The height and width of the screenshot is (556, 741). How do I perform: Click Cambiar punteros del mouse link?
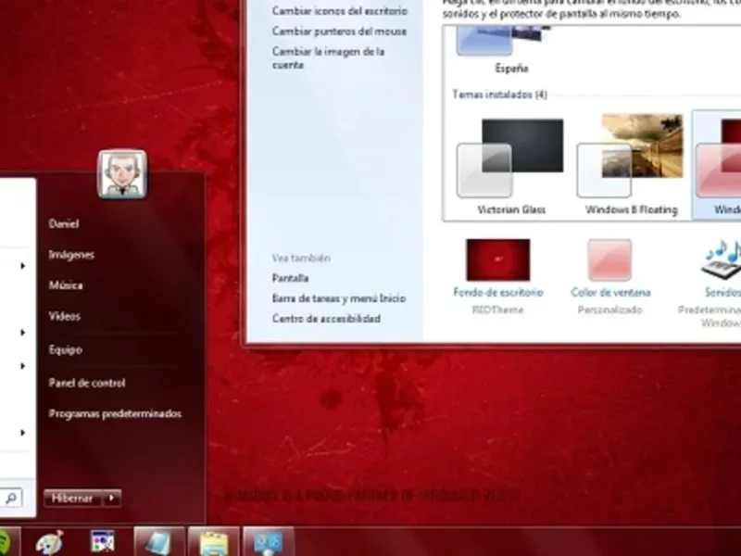tap(339, 32)
